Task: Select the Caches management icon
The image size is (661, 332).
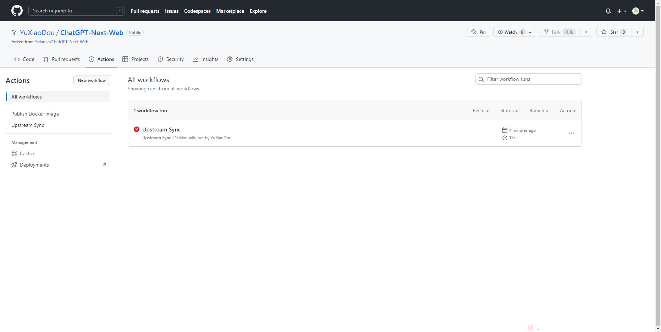Action: coord(14,153)
